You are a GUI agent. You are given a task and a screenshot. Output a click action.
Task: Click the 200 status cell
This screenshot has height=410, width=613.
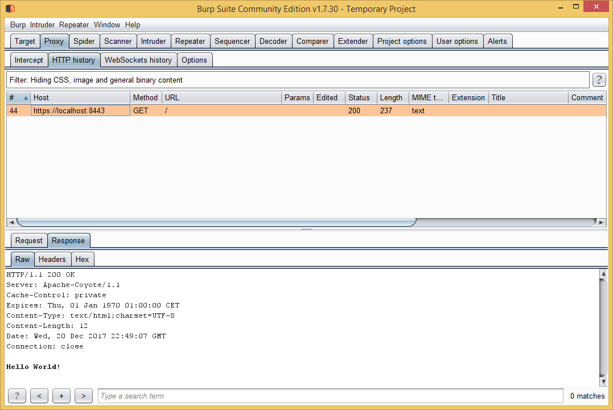pyautogui.click(x=361, y=110)
